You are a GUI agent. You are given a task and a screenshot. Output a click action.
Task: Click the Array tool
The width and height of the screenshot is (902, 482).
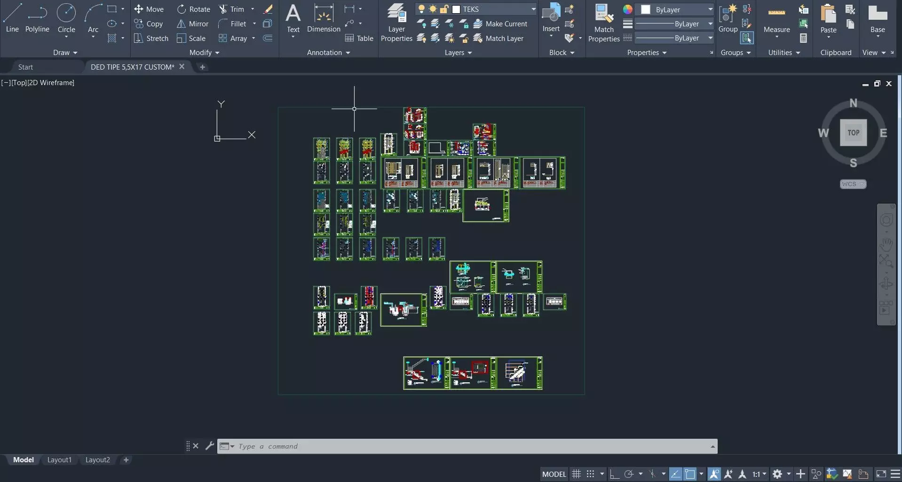(x=233, y=38)
